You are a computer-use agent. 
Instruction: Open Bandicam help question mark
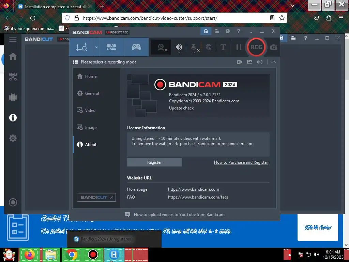click(239, 31)
